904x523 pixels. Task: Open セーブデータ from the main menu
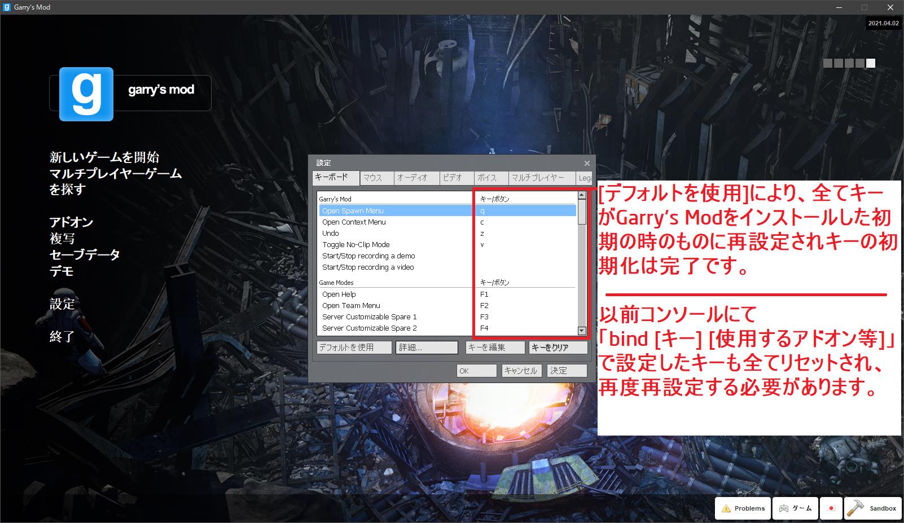click(x=85, y=254)
